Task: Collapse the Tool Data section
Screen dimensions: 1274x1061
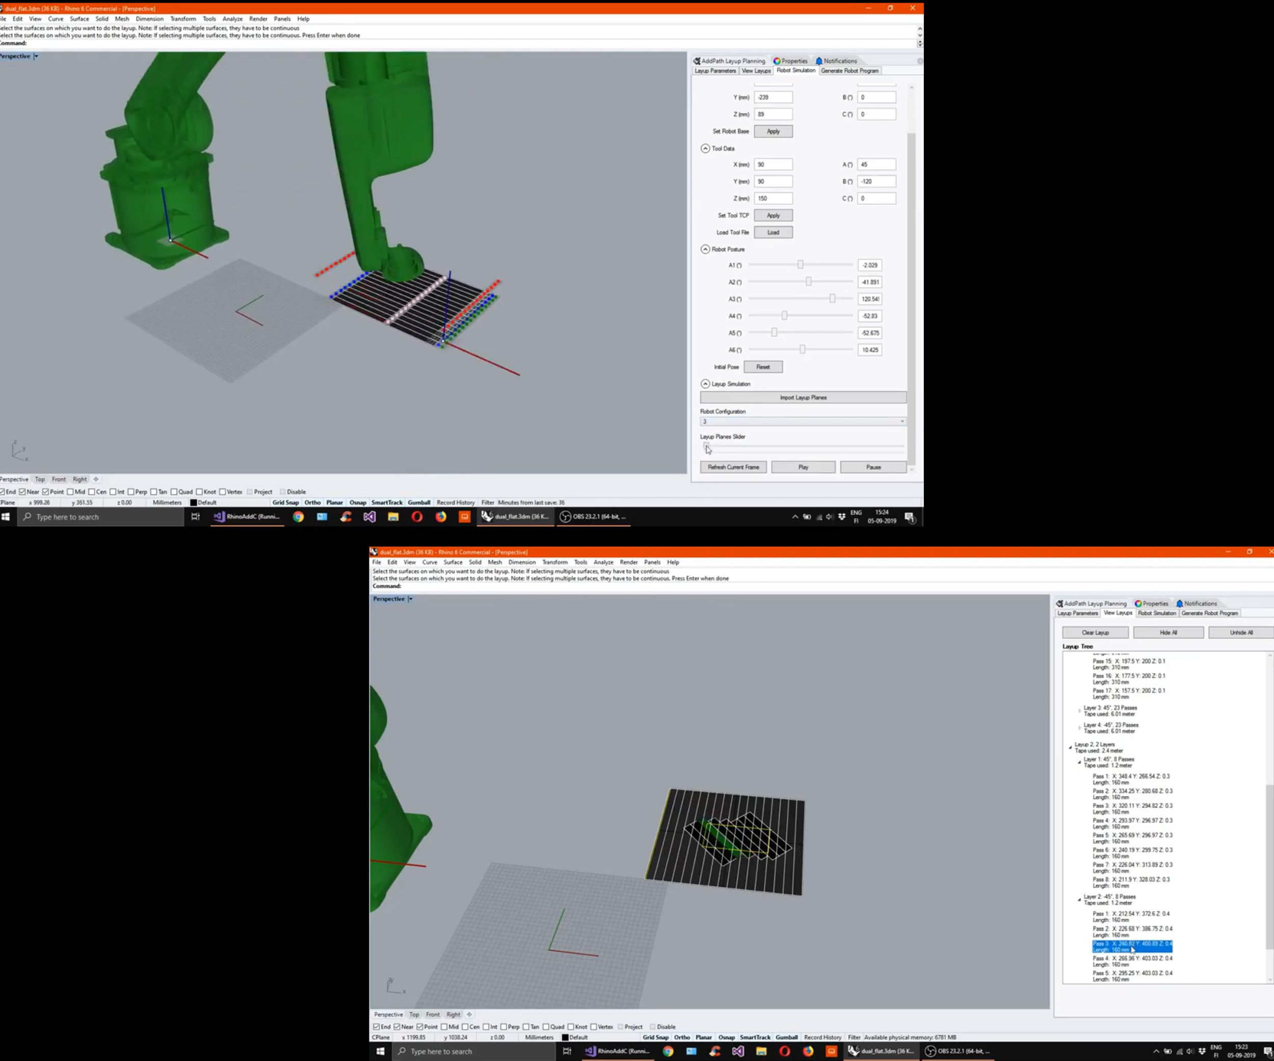Action: [706, 148]
